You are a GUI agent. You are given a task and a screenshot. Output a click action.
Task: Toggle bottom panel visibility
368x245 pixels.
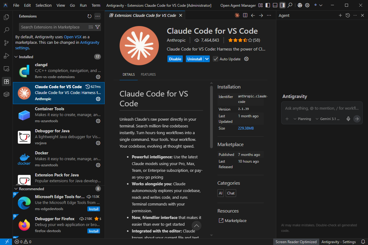pos(275,5)
